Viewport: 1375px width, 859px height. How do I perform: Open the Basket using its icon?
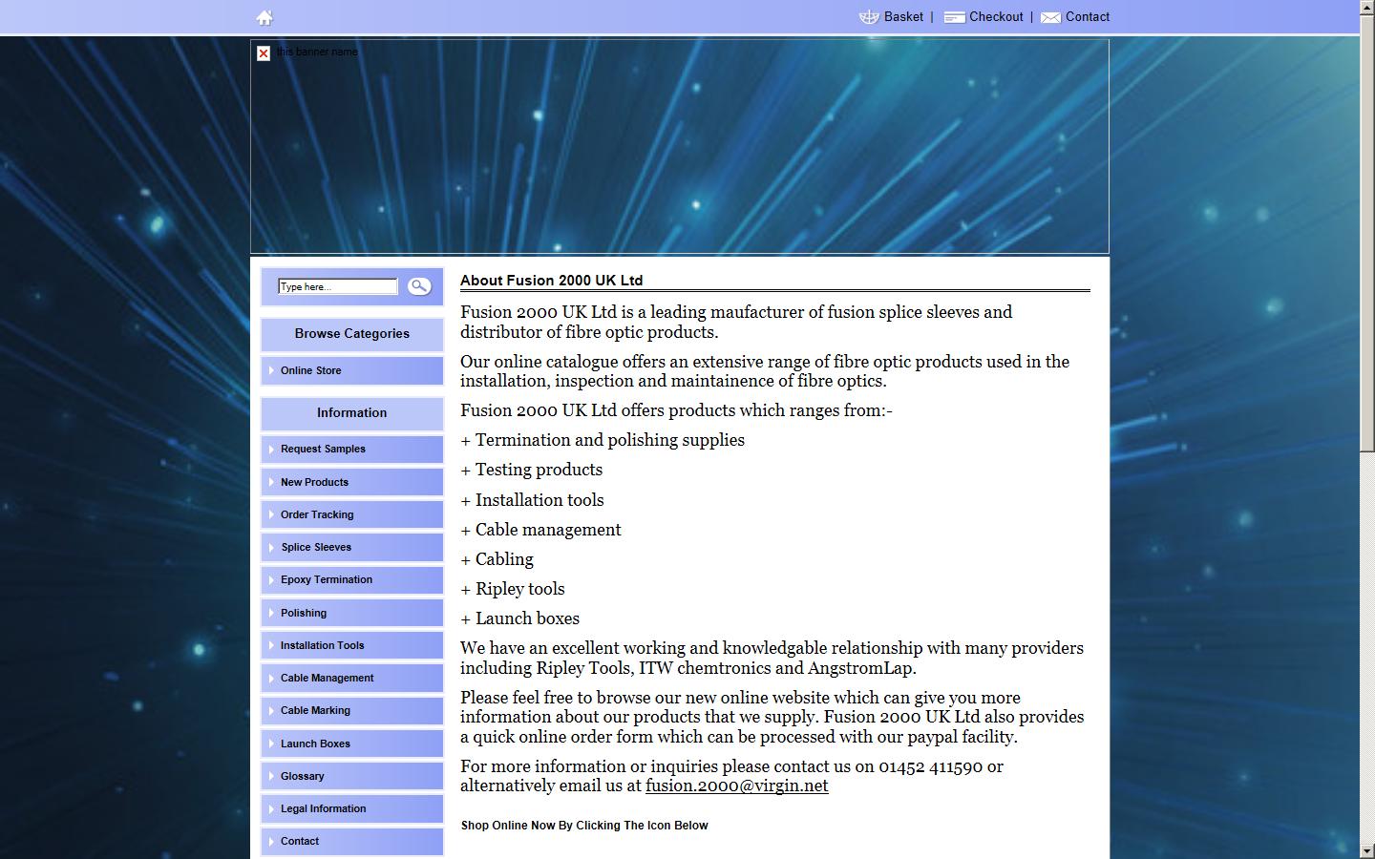pyautogui.click(x=867, y=16)
